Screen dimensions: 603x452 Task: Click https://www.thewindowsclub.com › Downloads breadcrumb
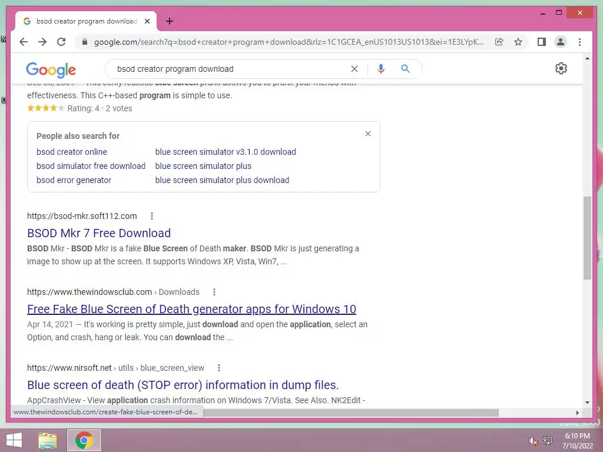coord(113,292)
